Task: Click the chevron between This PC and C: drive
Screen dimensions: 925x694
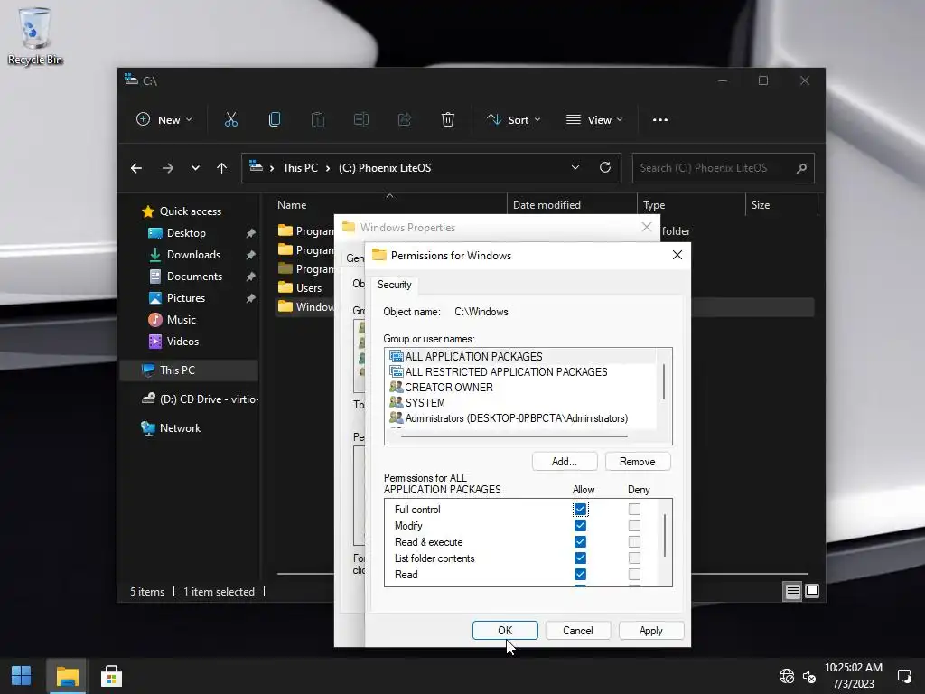Action: click(328, 168)
